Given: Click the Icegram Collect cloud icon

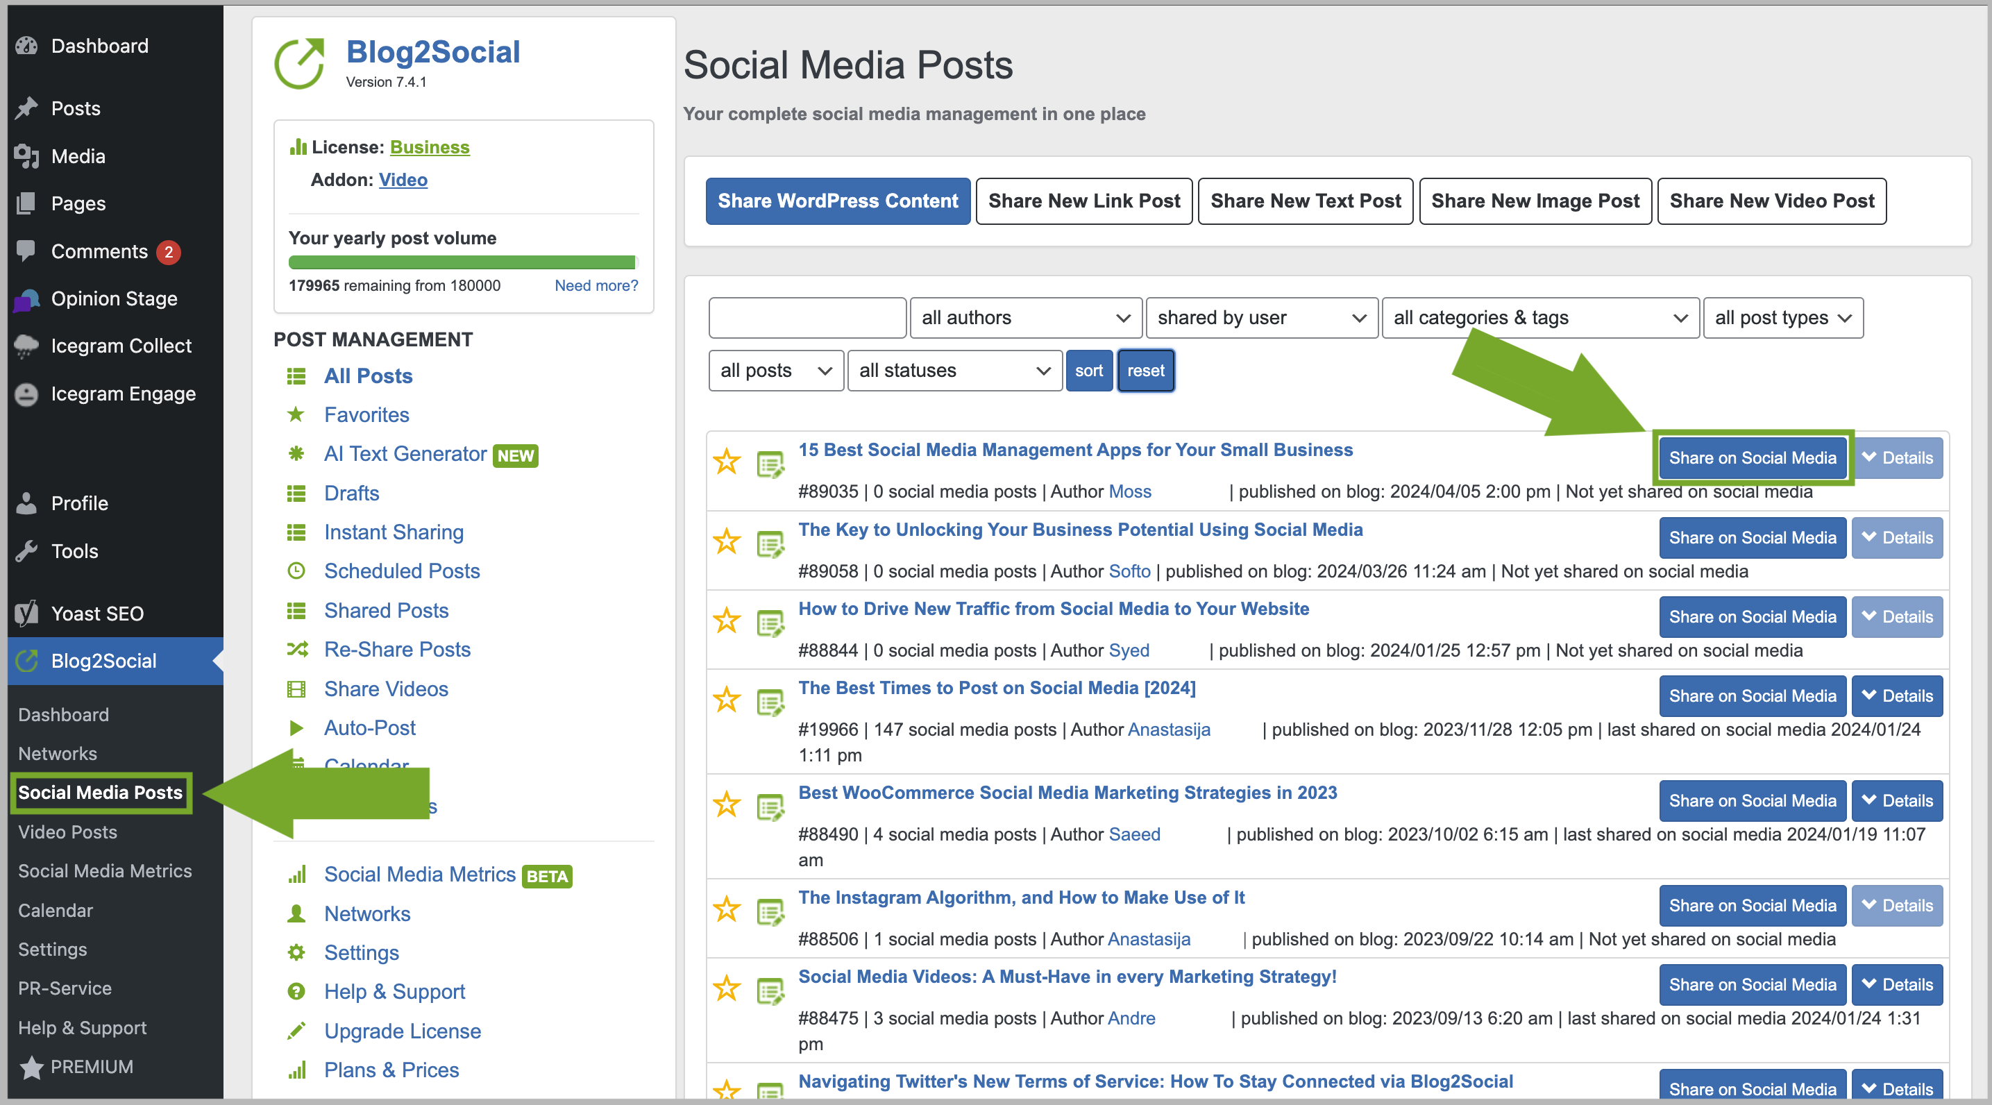Looking at the screenshot, I should click(26, 346).
